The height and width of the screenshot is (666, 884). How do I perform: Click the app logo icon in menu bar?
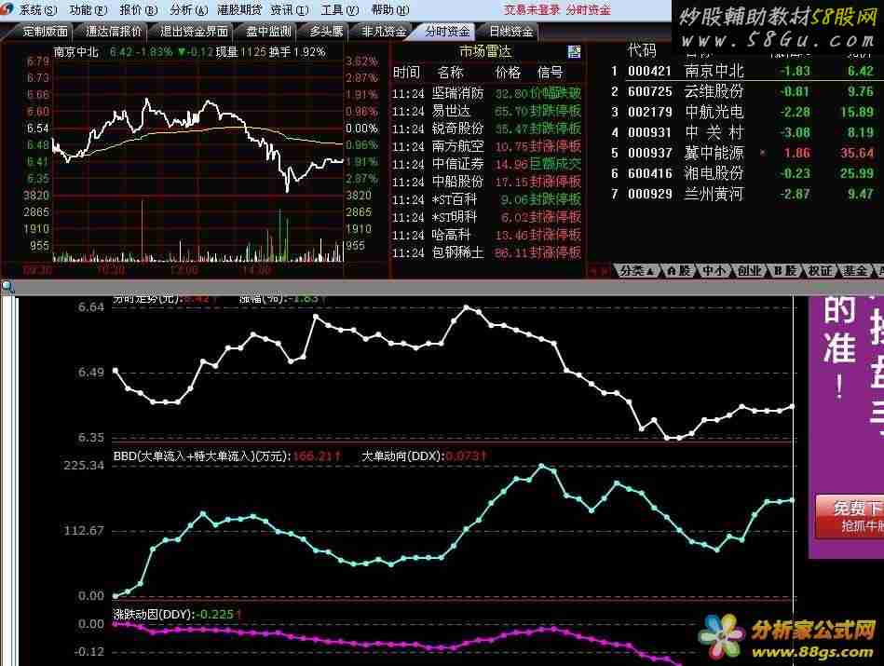[7, 9]
